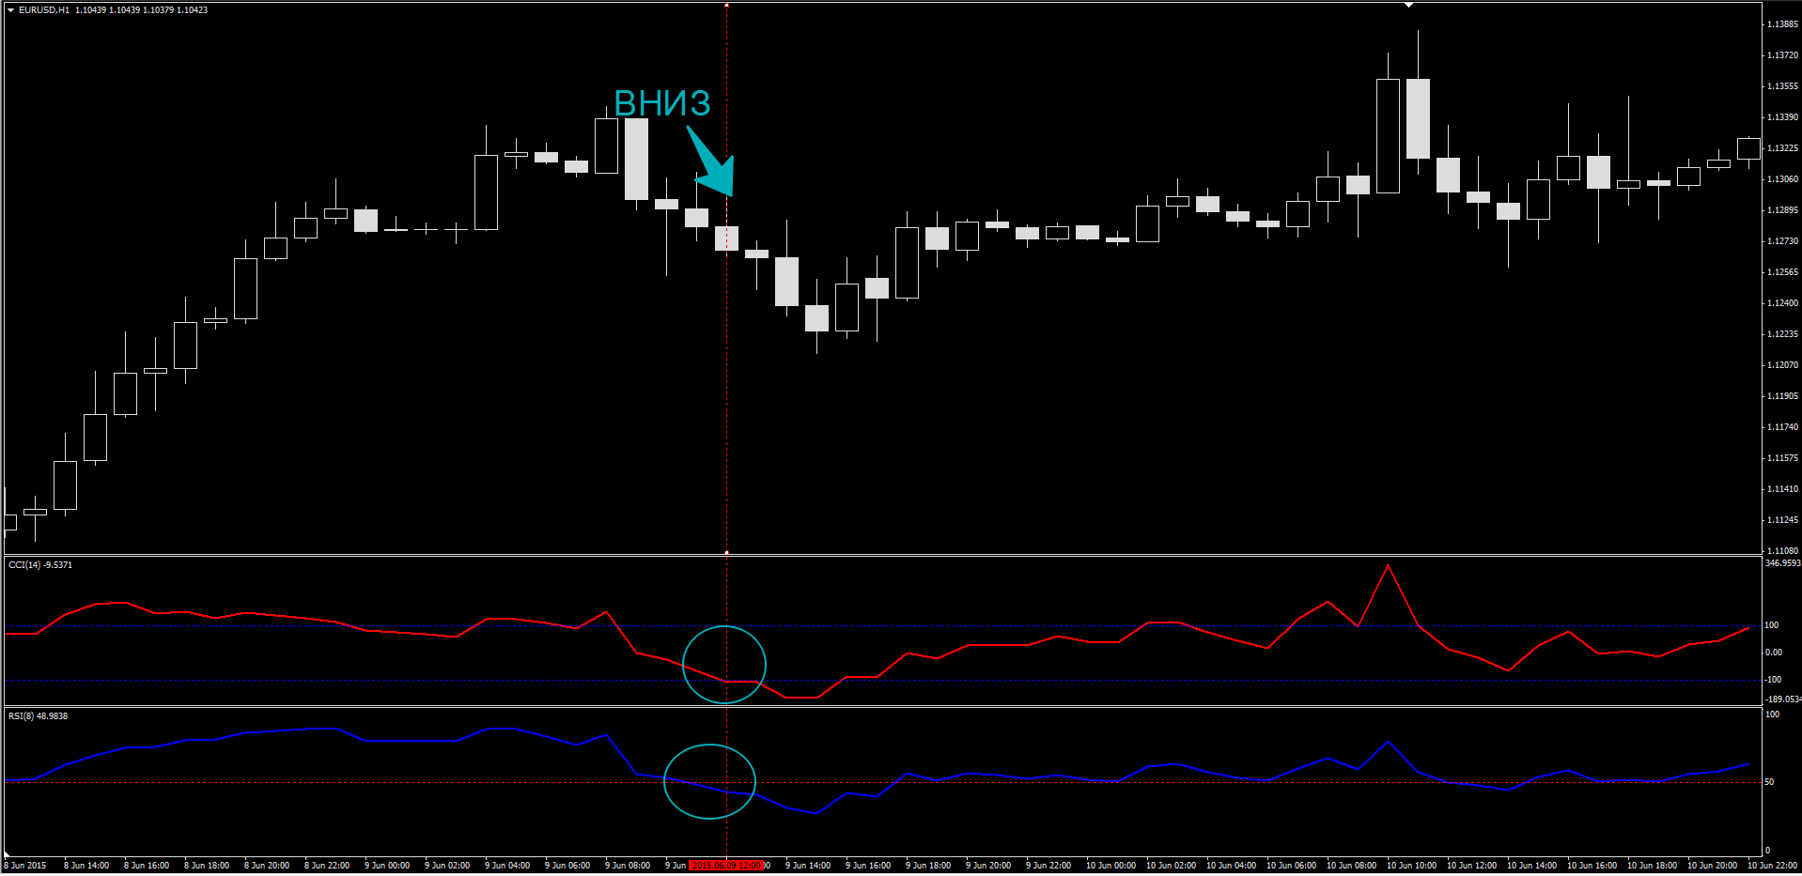Click the chart shift triangle marker at top
Image resolution: width=1802 pixels, height=876 pixels.
pyautogui.click(x=1408, y=6)
